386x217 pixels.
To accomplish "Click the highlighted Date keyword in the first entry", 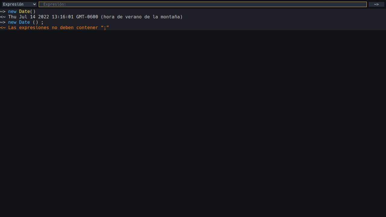I will [24, 11].
